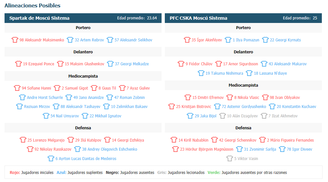This screenshot has height=182, width=328.
Task: Click the blue shirt icon next to Andre Horst Schurrle
Action: 22,97
